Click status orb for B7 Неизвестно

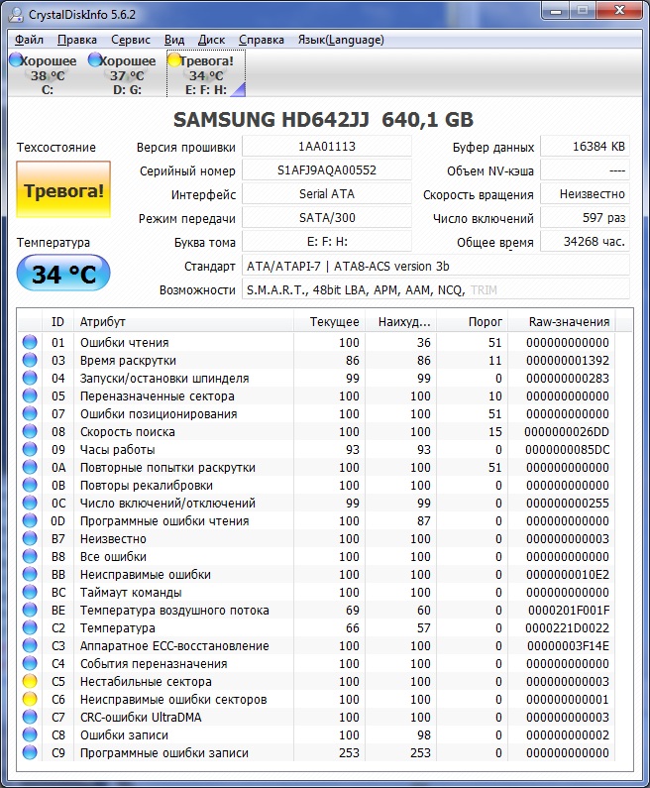(30, 539)
